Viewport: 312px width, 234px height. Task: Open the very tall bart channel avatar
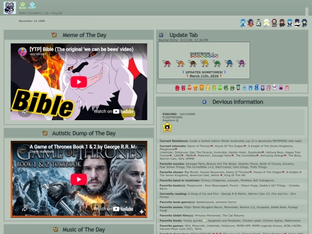point(23,51)
